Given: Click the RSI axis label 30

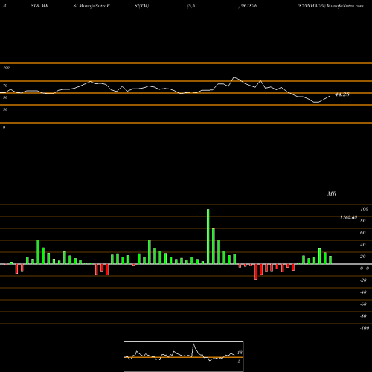Looking at the screenshot, I should coord(5,109).
